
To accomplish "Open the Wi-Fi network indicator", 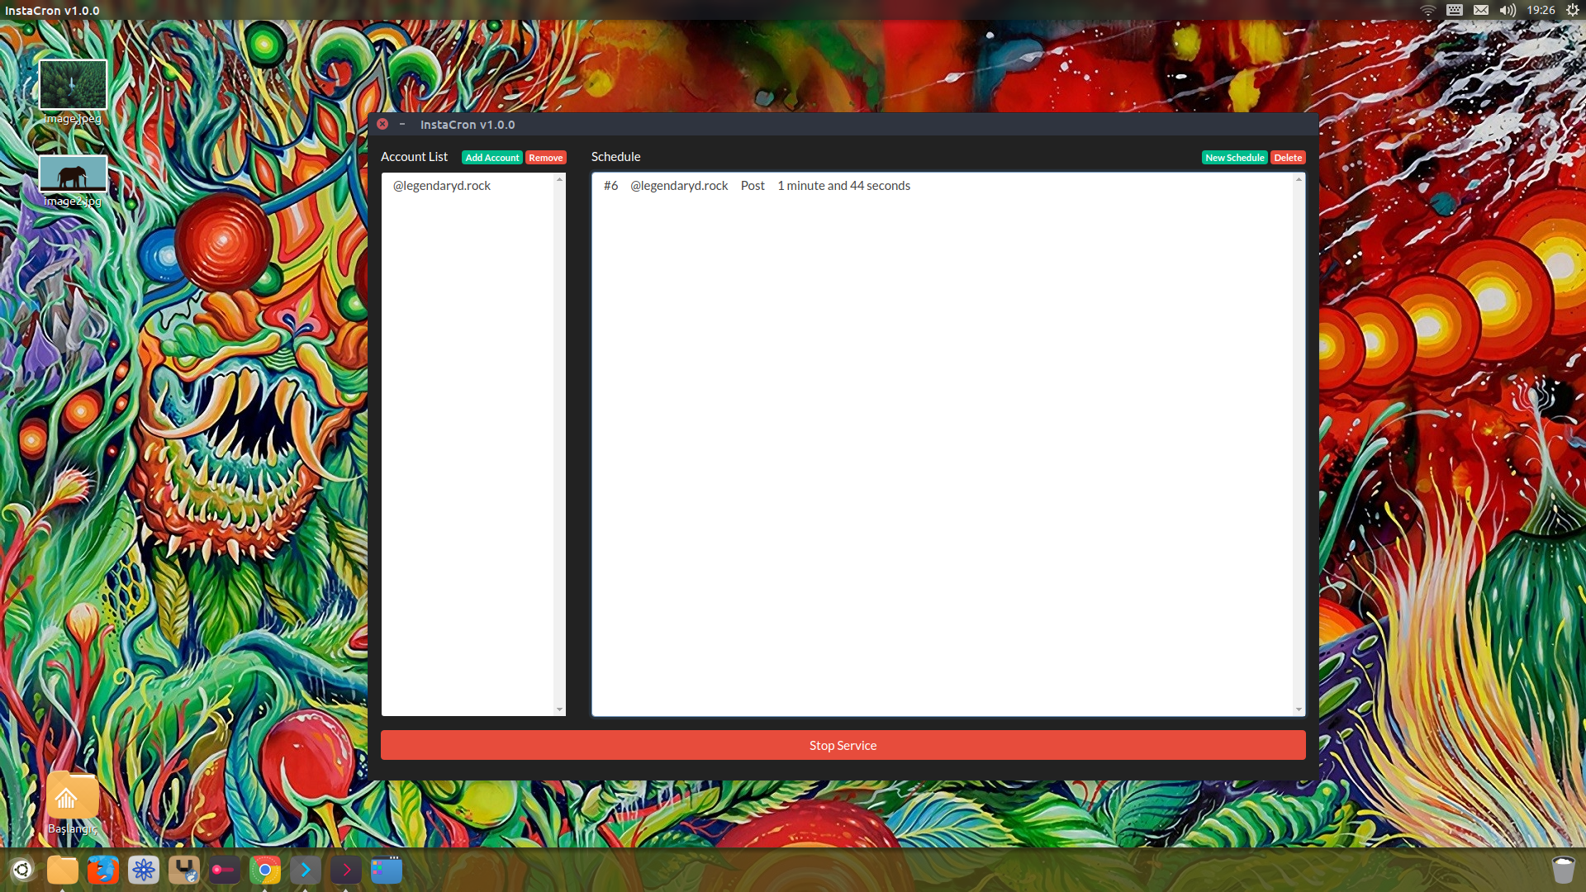I will 1428,10.
